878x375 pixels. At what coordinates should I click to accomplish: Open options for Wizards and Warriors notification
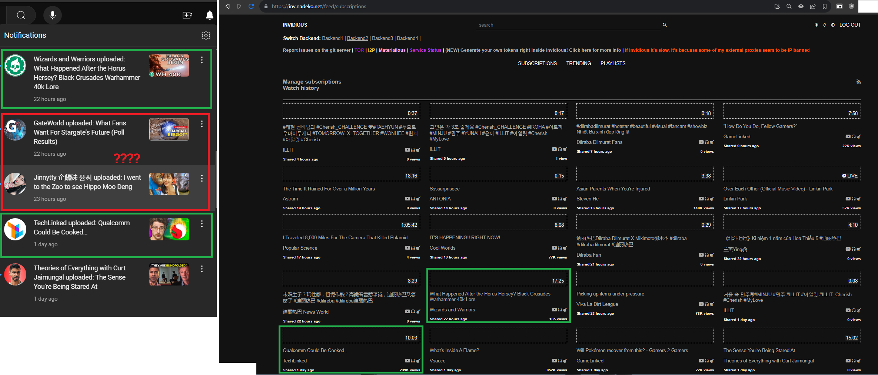pyautogui.click(x=202, y=60)
